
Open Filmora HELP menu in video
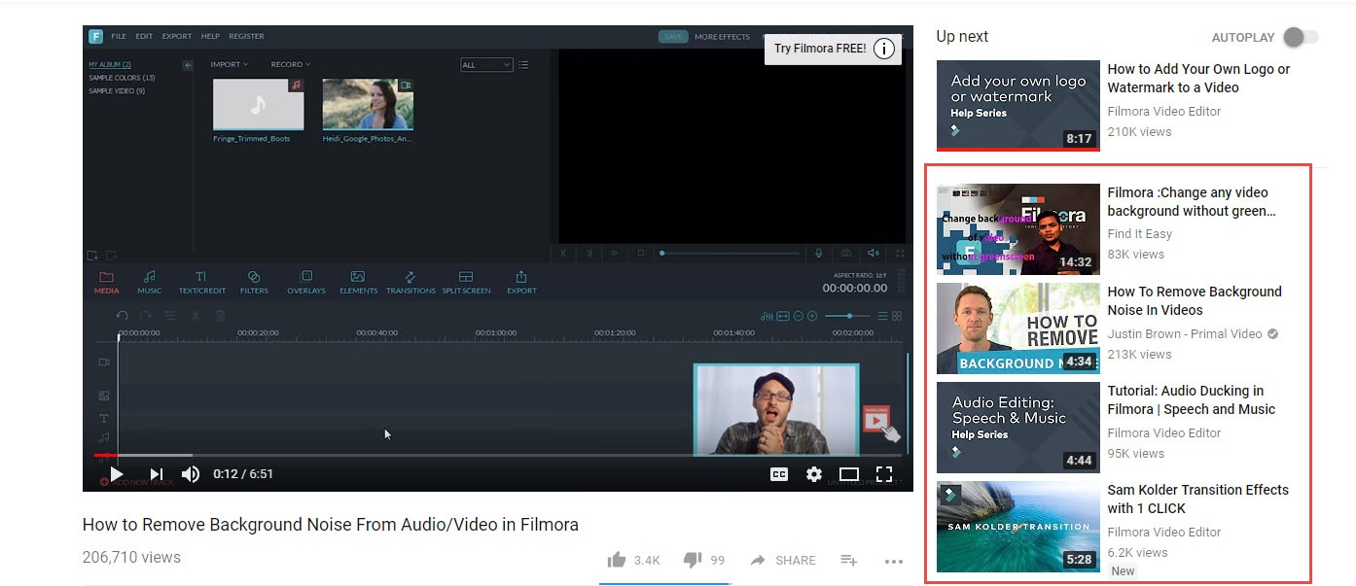(x=210, y=36)
